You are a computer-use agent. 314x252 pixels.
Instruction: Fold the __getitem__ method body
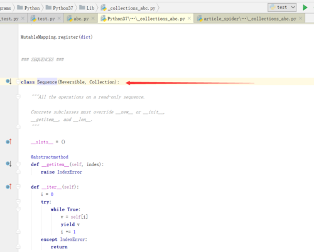tap(18, 164)
